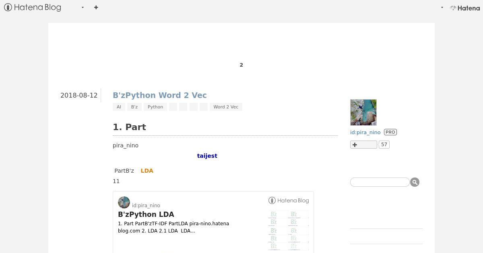Image resolution: width=483 pixels, height=253 pixels.
Task: Open the embedded card B'z thumbnail image
Action: pos(289,231)
